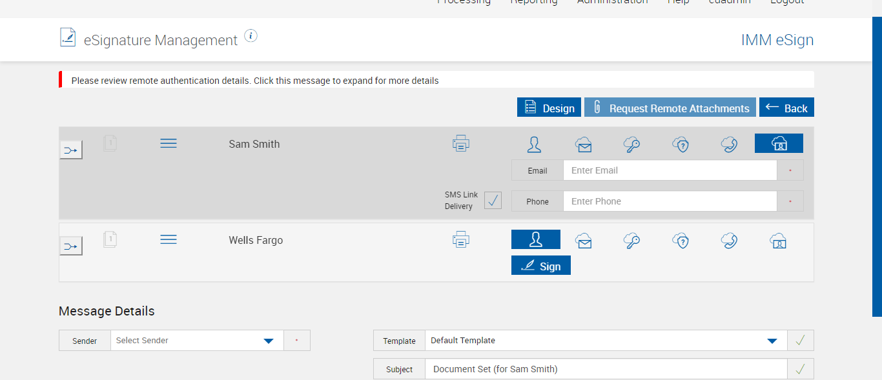Click the cloud ID-card icon for Wells Fargo

778,241
